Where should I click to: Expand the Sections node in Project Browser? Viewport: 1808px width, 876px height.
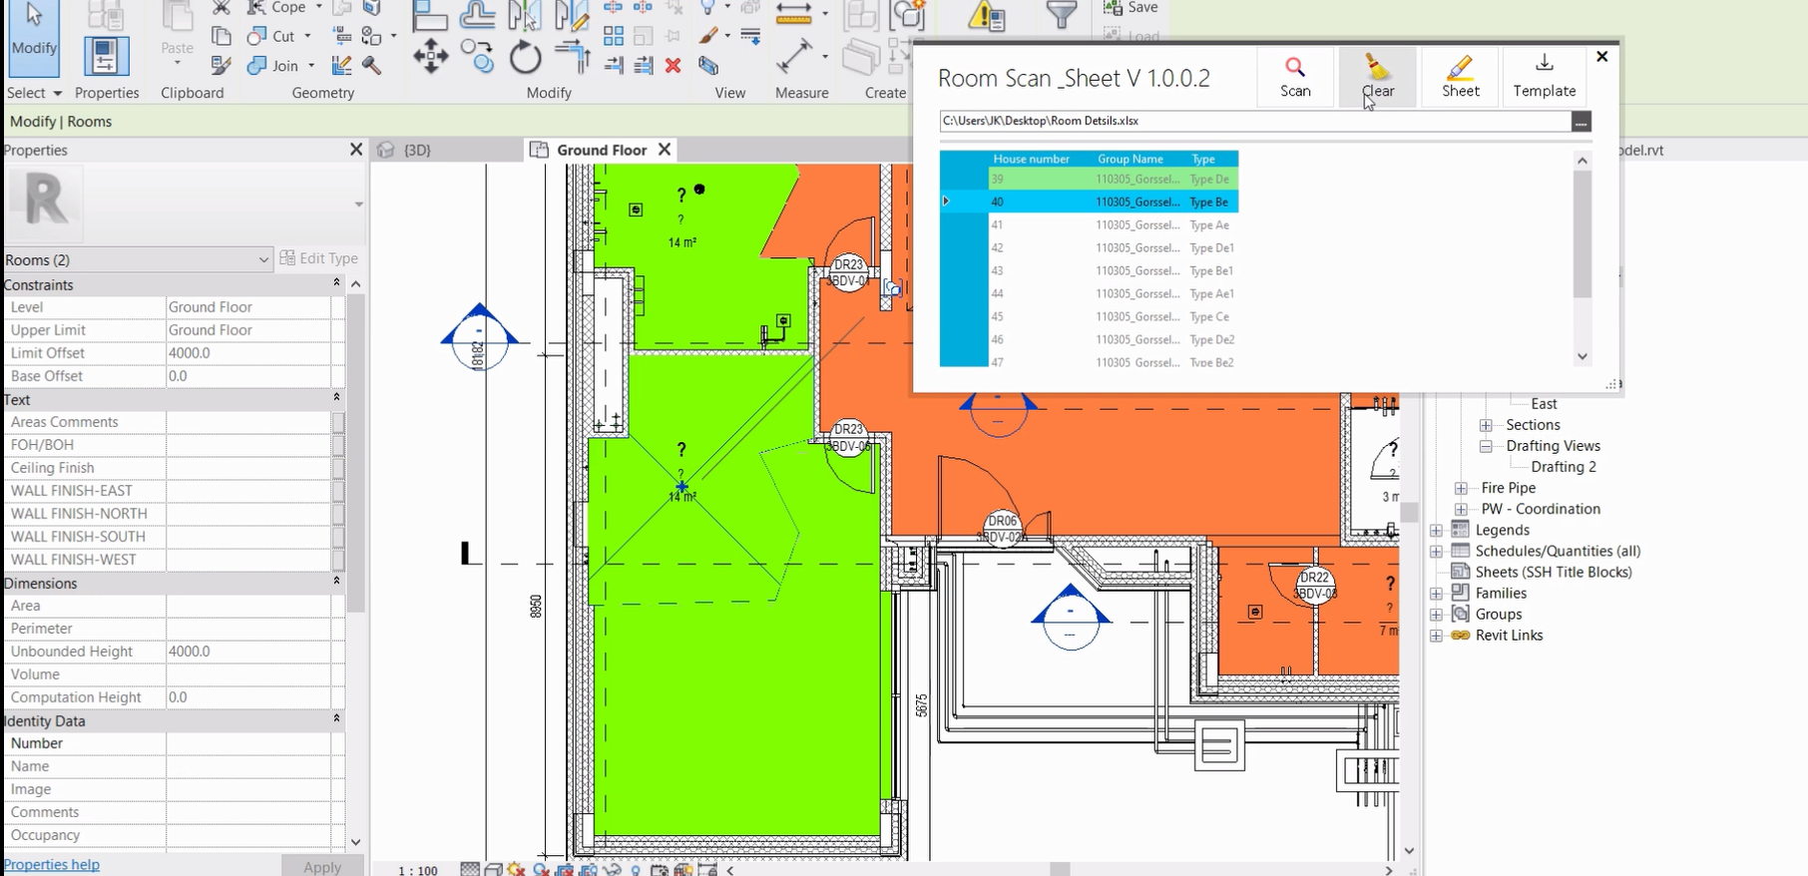[1486, 425]
